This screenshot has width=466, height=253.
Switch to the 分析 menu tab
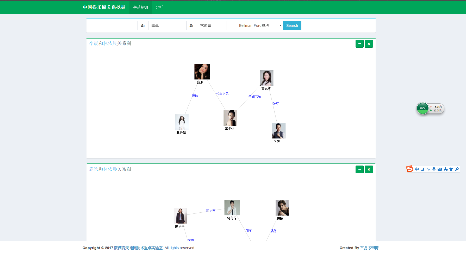159,7
